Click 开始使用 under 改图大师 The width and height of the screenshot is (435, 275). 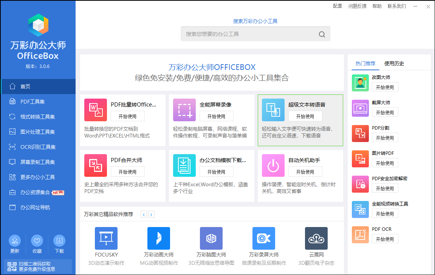[x=385, y=87]
